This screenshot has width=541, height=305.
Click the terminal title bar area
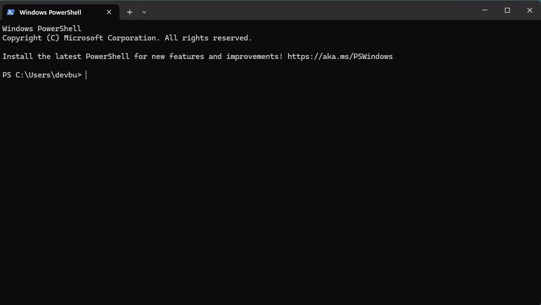coord(292,10)
